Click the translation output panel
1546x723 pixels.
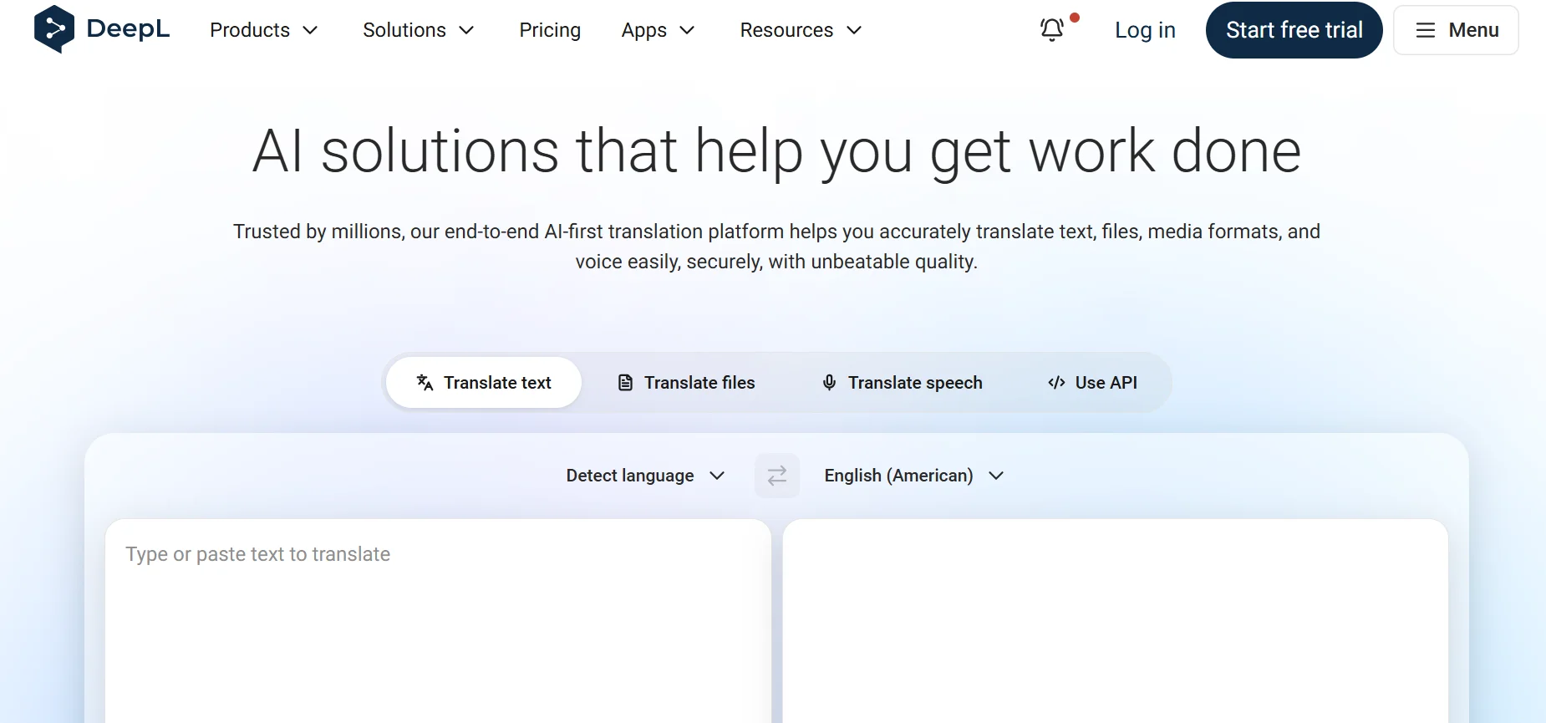point(1116,621)
